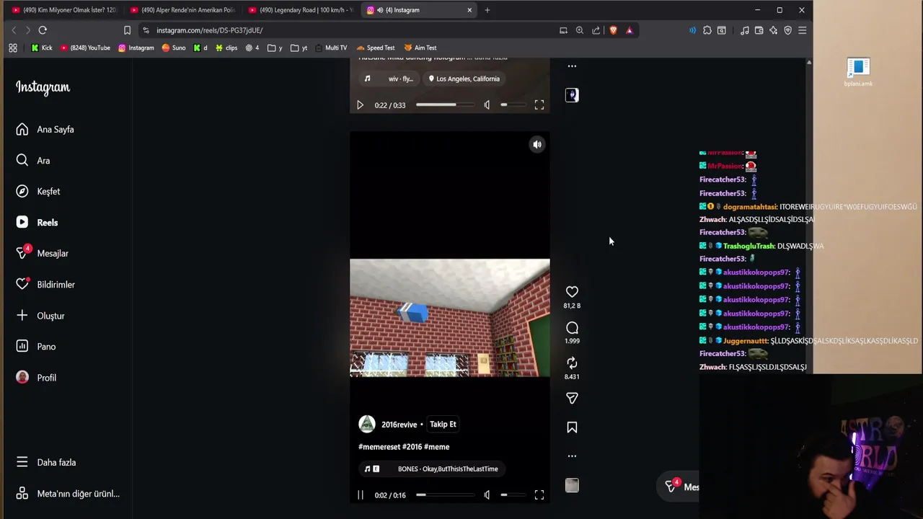Open the zoom magnifier in address bar
This screenshot has width=923, height=519.
pyautogui.click(x=580, y=30)
